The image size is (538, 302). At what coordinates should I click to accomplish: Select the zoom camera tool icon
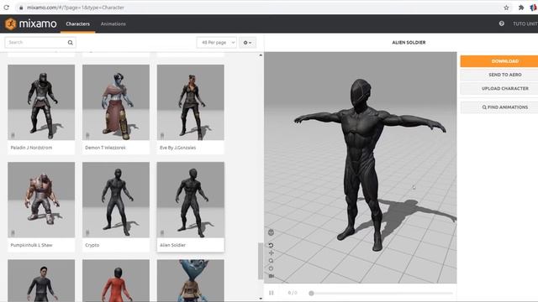(271, 261)
